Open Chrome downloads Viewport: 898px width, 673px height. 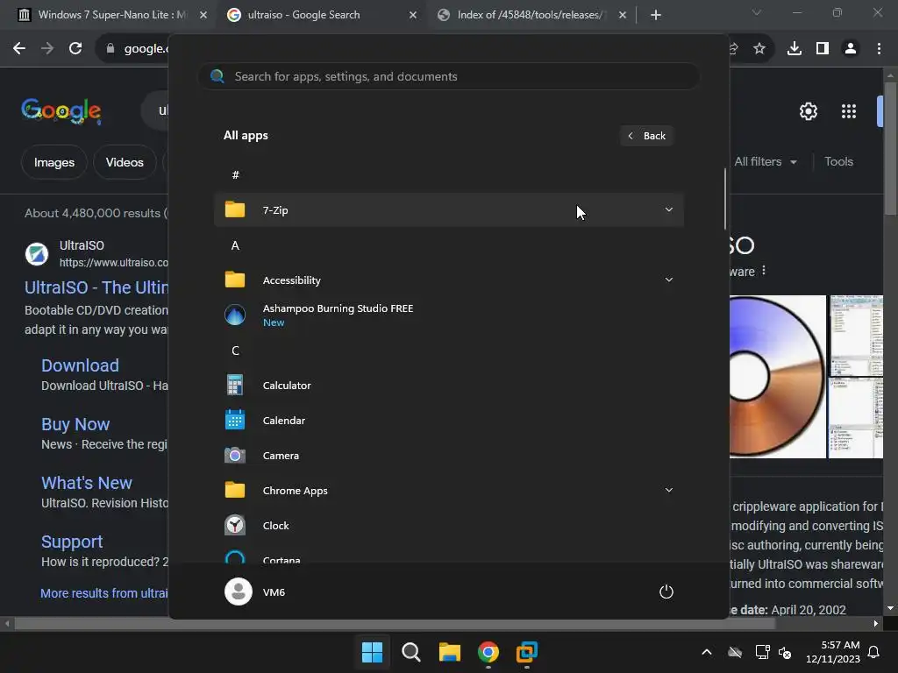pyautogui.click(x=795, y=49)
